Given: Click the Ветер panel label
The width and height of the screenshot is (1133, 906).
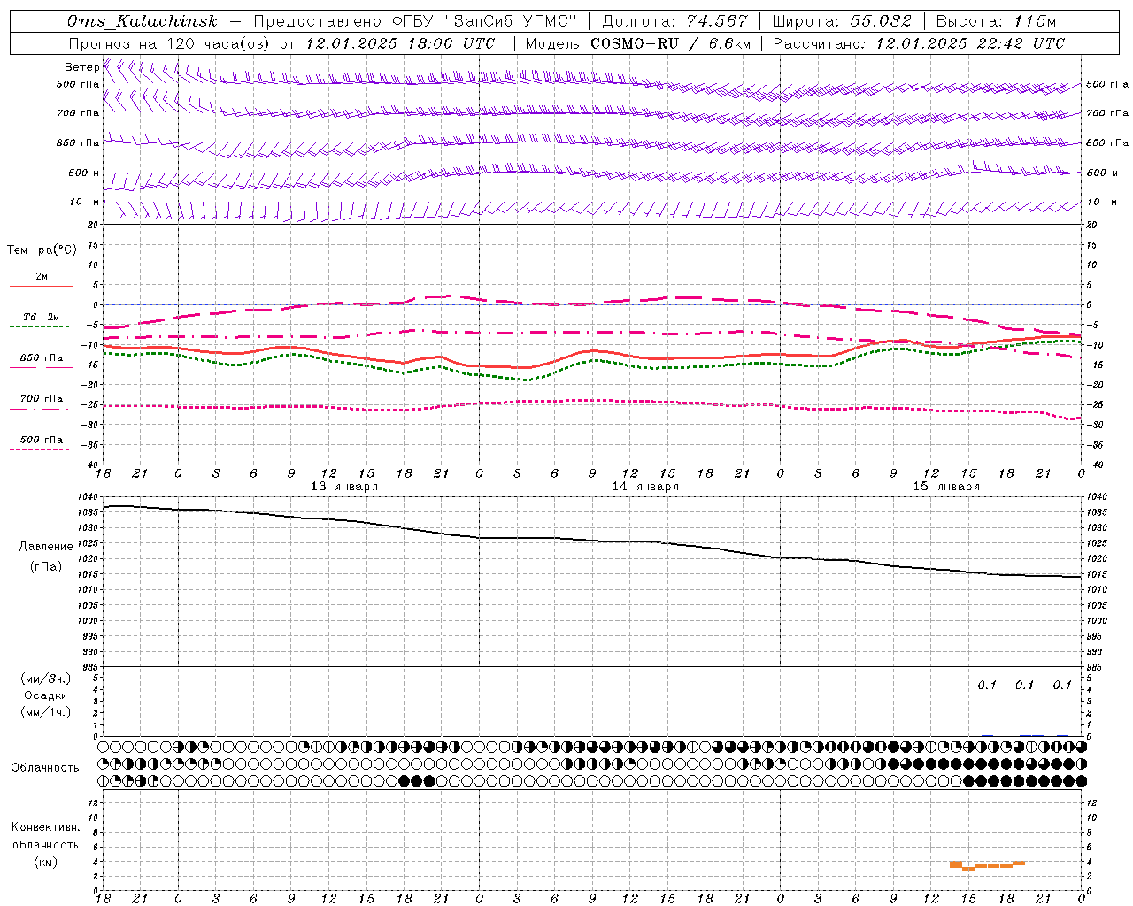Looking at the screenshot, I should point(81,67).
